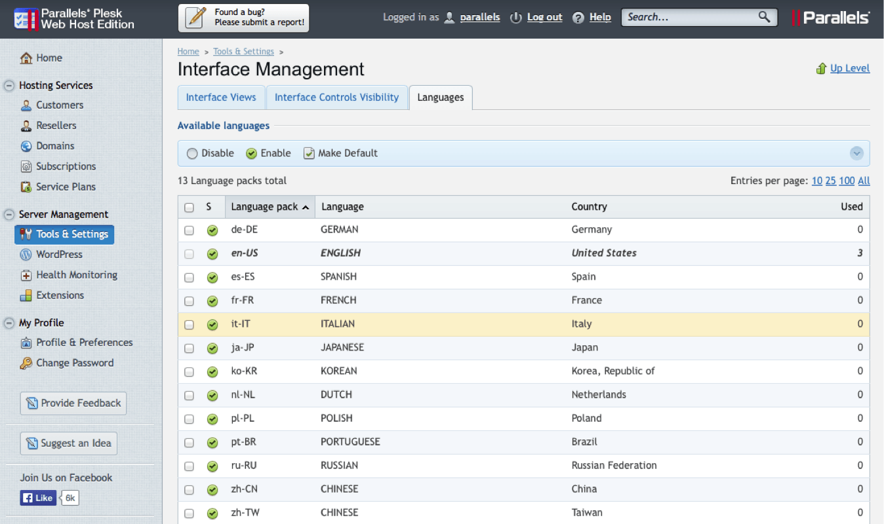The width and height of the screenshot is (884, 524).
Task: Open Subscriptions in the sidebar
Action: (x=66, y=166)
